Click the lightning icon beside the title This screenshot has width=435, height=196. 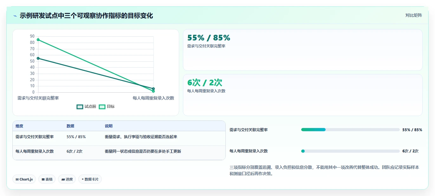tap(15, 16)
